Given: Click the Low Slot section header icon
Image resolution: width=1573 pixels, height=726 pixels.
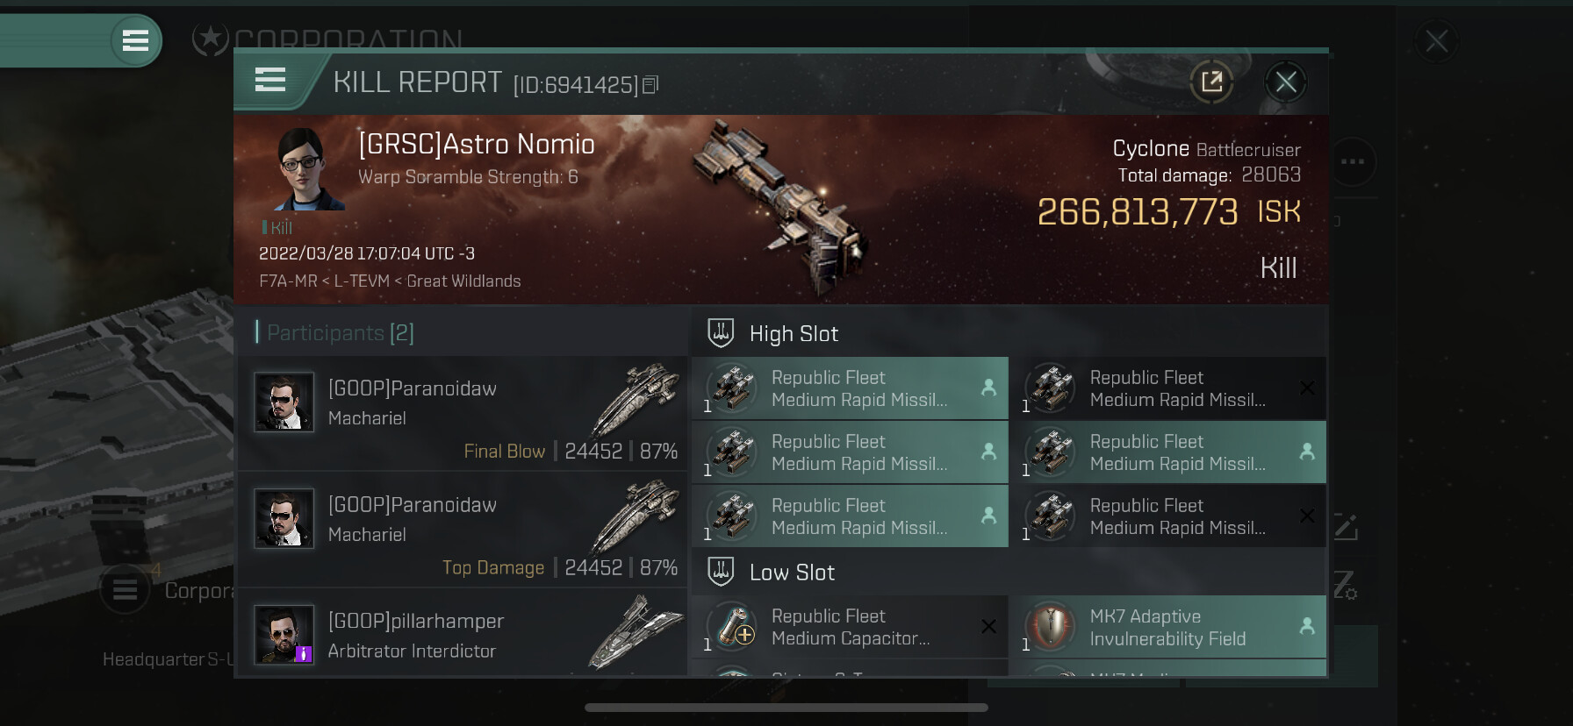Looking at the screenshot, I should (721, 572).
